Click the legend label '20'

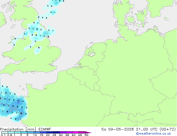tap(48, 135)
